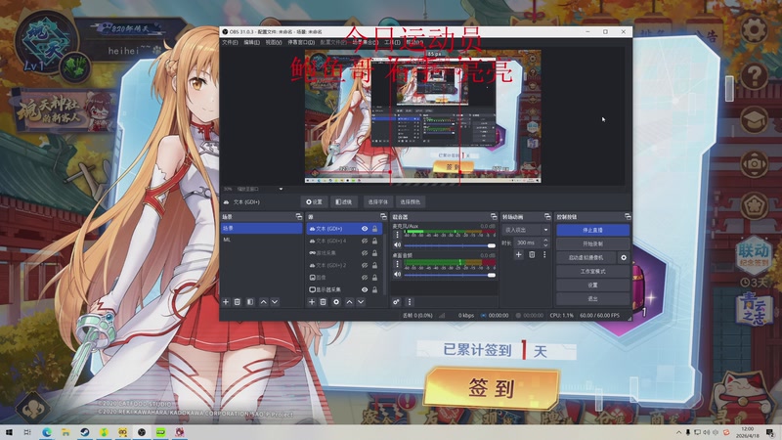Move scene down with arrow icon
Screen dimensions: 782x440
coord(275,302)
